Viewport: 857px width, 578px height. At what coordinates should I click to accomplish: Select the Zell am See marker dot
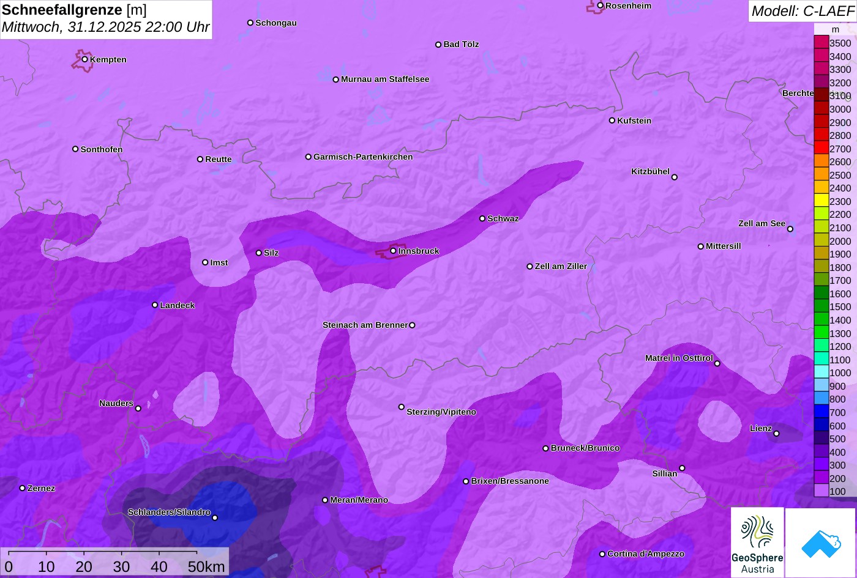[790, 229]
